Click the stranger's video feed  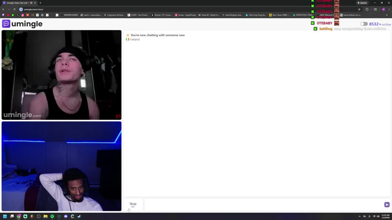pos(61,75)
